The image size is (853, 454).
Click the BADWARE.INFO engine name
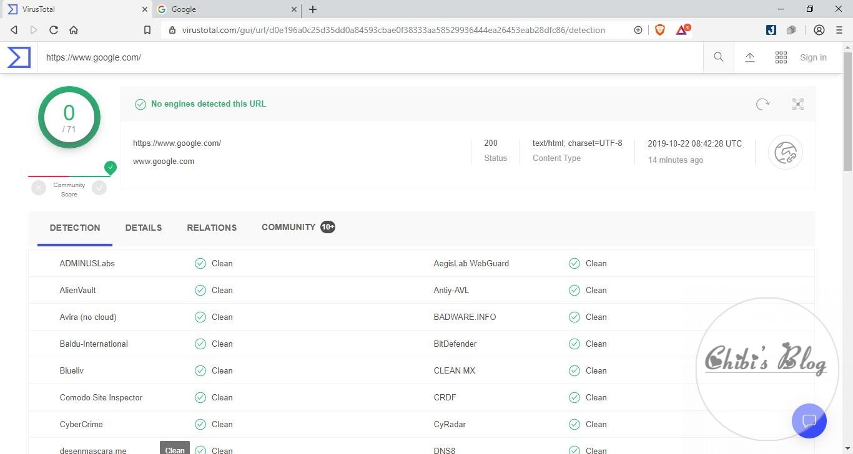coord(465,317)
